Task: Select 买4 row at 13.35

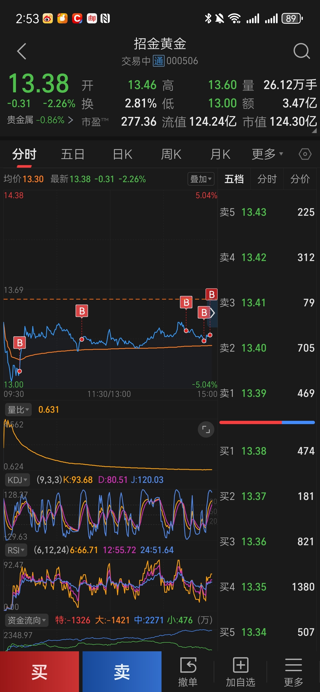Action: click(x=267, y=587)
